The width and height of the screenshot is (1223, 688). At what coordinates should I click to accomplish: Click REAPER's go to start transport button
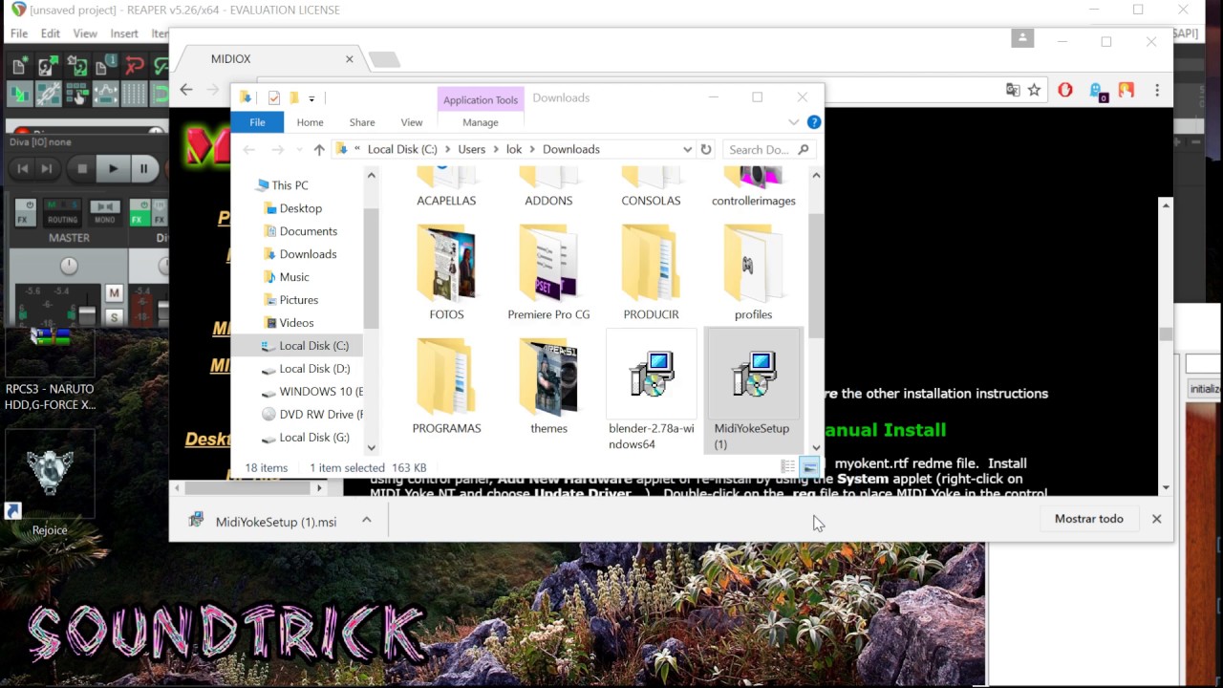pos(23,168)
